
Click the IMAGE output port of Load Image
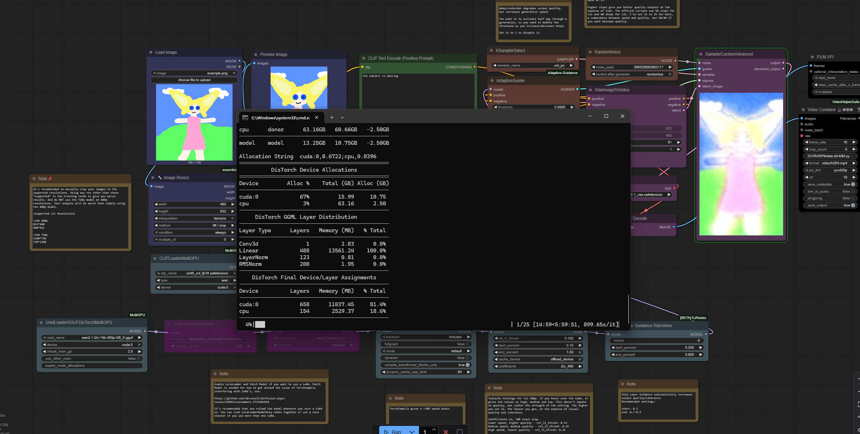[240, 61]
